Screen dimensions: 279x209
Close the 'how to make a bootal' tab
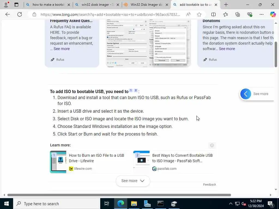(x=69, y=5)
